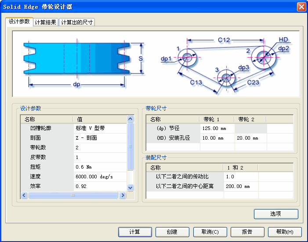Edit the 节径 value 125.00 mm
The width and height of the screenshot is (308, 242).
point(217,128)
